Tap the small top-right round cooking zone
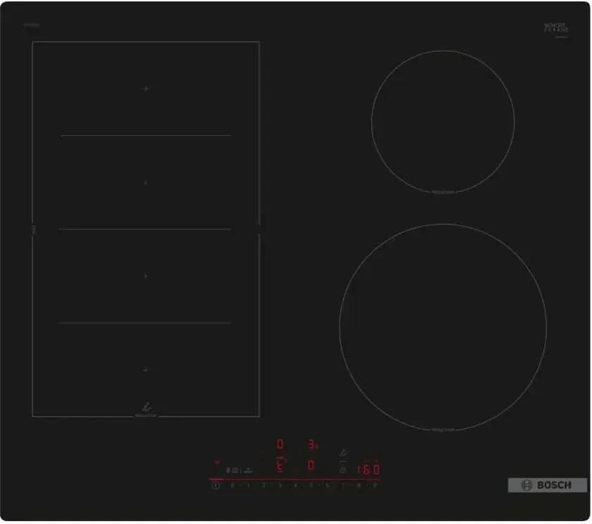 (x=443, y=122)
